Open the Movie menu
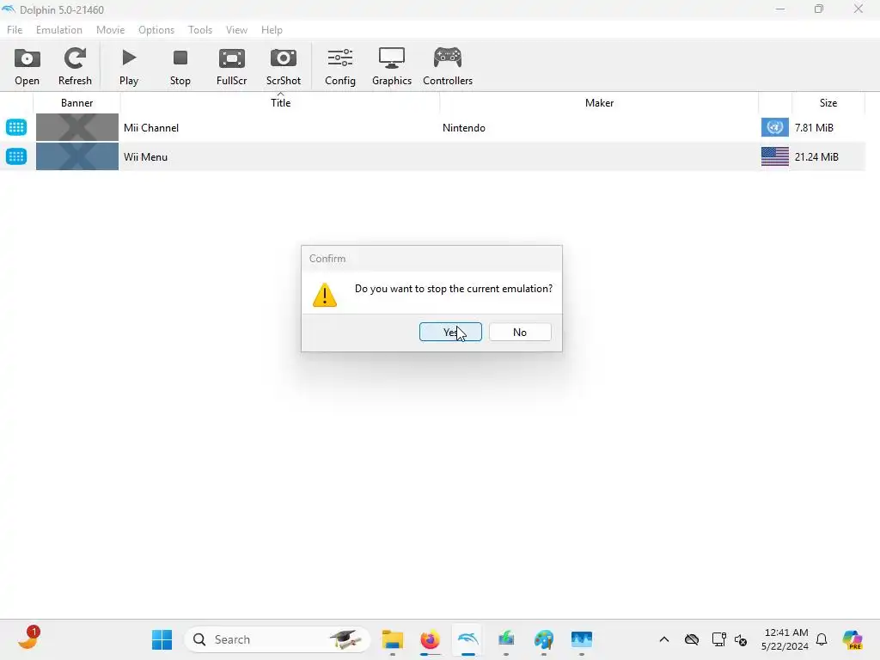This screenshot has width=880, height=660. pyautogui.click(x=111, y=30)
